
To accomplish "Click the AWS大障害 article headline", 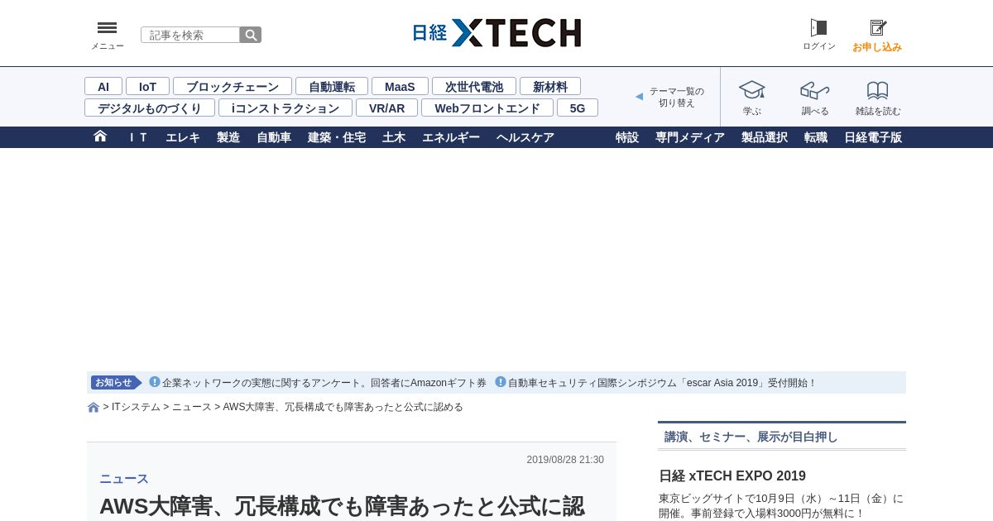I will [x=342, y=506].
